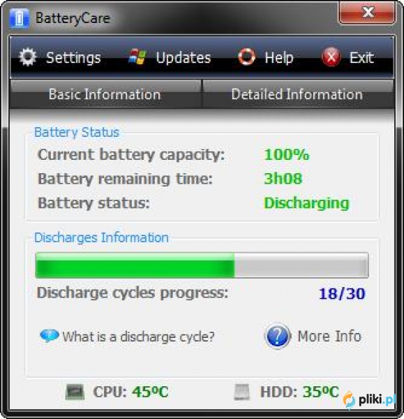The width and height of the screenshot is (404, 419).
Task: Select the Updates text in toolbar
Action: (x=184, y=57)
